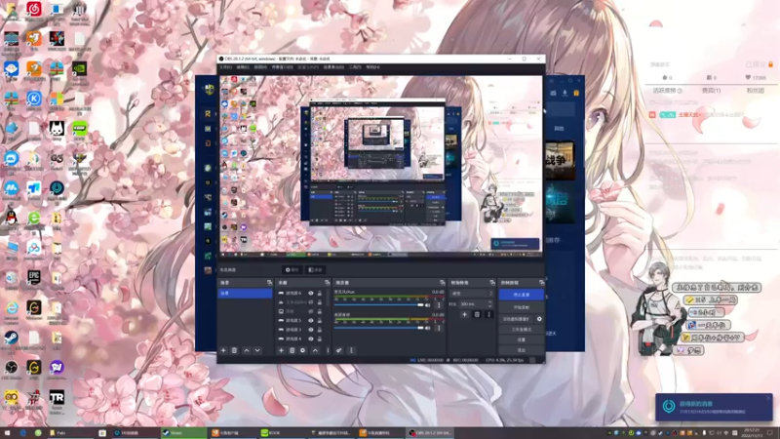The image size is (780, 439).
Task: Delete the selected scene with trash icon
Action: tap(234, 350)
